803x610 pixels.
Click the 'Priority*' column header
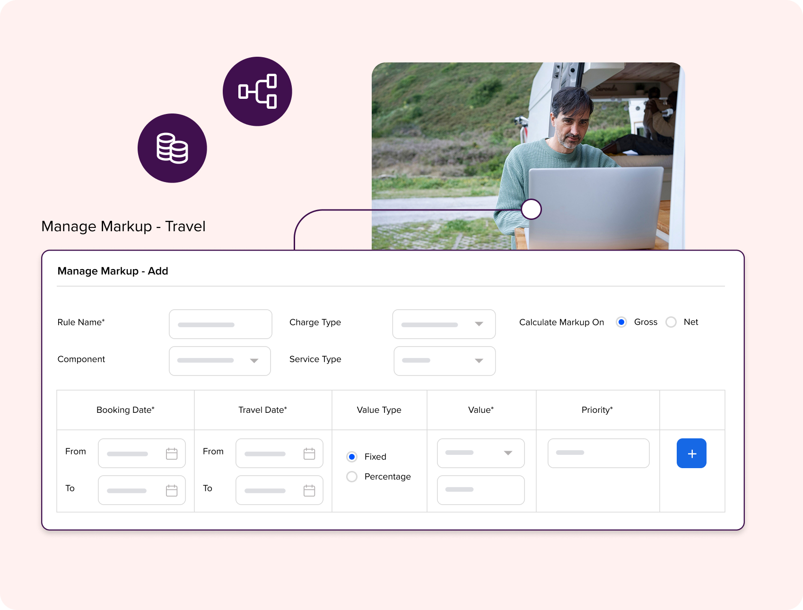597,410
